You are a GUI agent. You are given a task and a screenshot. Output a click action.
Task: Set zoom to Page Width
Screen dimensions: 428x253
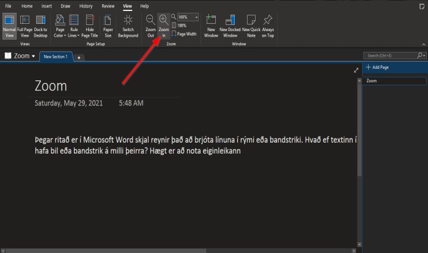pos(185,34)
